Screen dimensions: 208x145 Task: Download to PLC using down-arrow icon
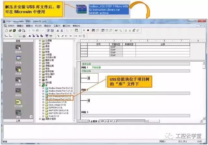pyautogui.click(x=62, y=30)
